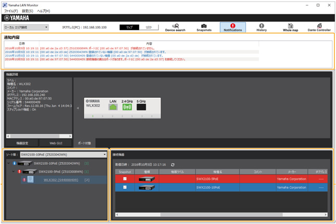Open the ファイル(F) menu
Image resolution: width=336 pixels, height=224 pixels.
11,11
